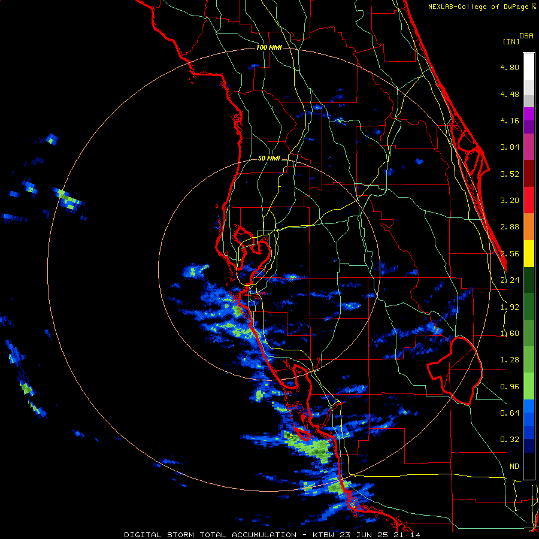539x539 pixels.
Task: Click the 3.84 legend value
Action: click(x=510, y=147)
